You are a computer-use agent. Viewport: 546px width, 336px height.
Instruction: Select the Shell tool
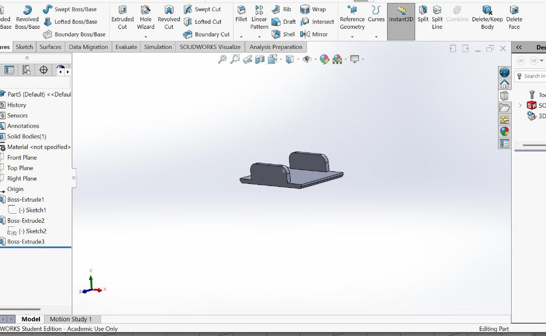click(284, 34)
